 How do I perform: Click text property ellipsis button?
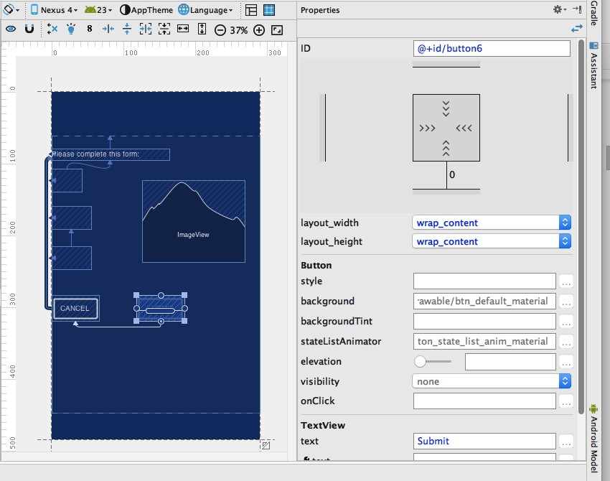coord(566,442)
